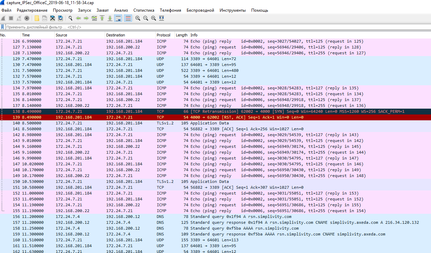The width and height of the screenshot is (431, 253).
Task: Click the open capture file folder icon
Action: click(x=37, y=18)
